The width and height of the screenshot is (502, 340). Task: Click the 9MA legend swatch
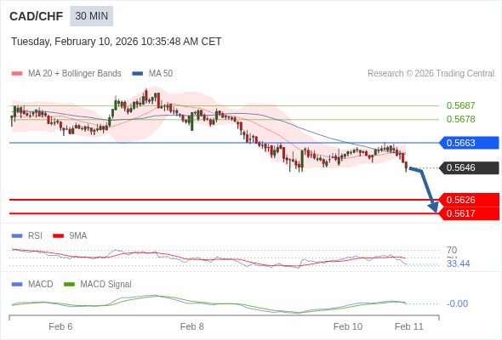pyautogui.click(x=58, y=236)
